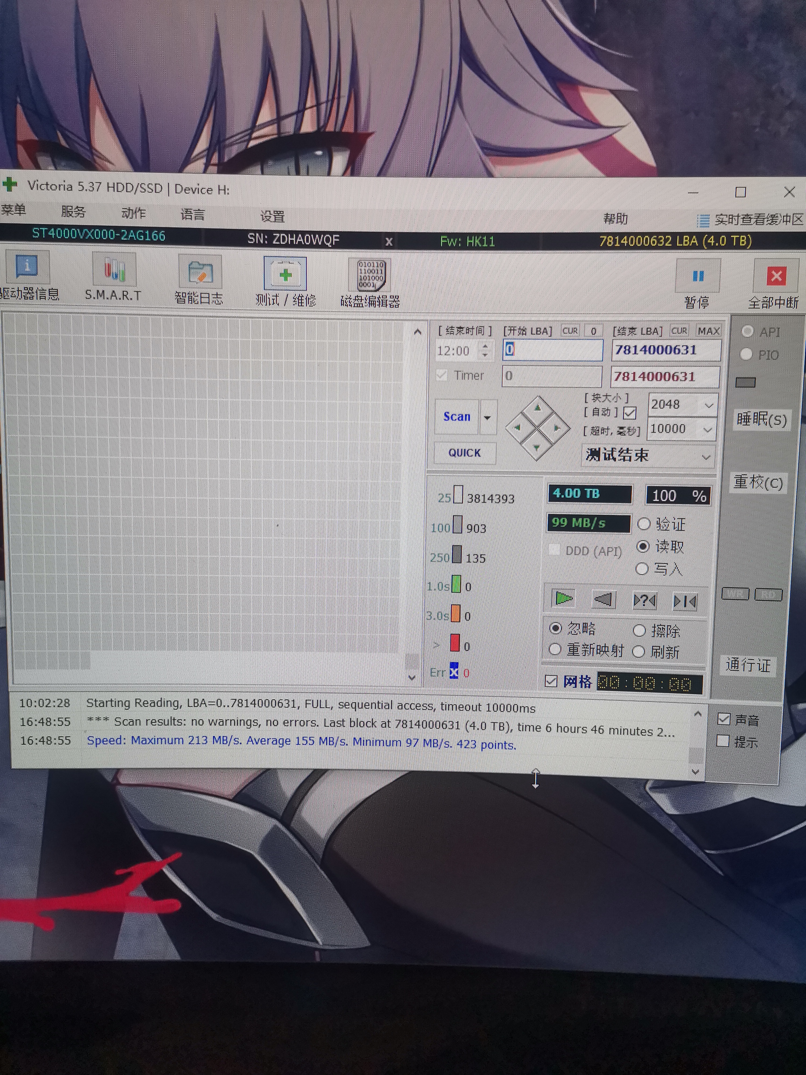Click the 开始 LBA start input field
This screenshot has height=1075, width=806.
[x=552, y=350]
